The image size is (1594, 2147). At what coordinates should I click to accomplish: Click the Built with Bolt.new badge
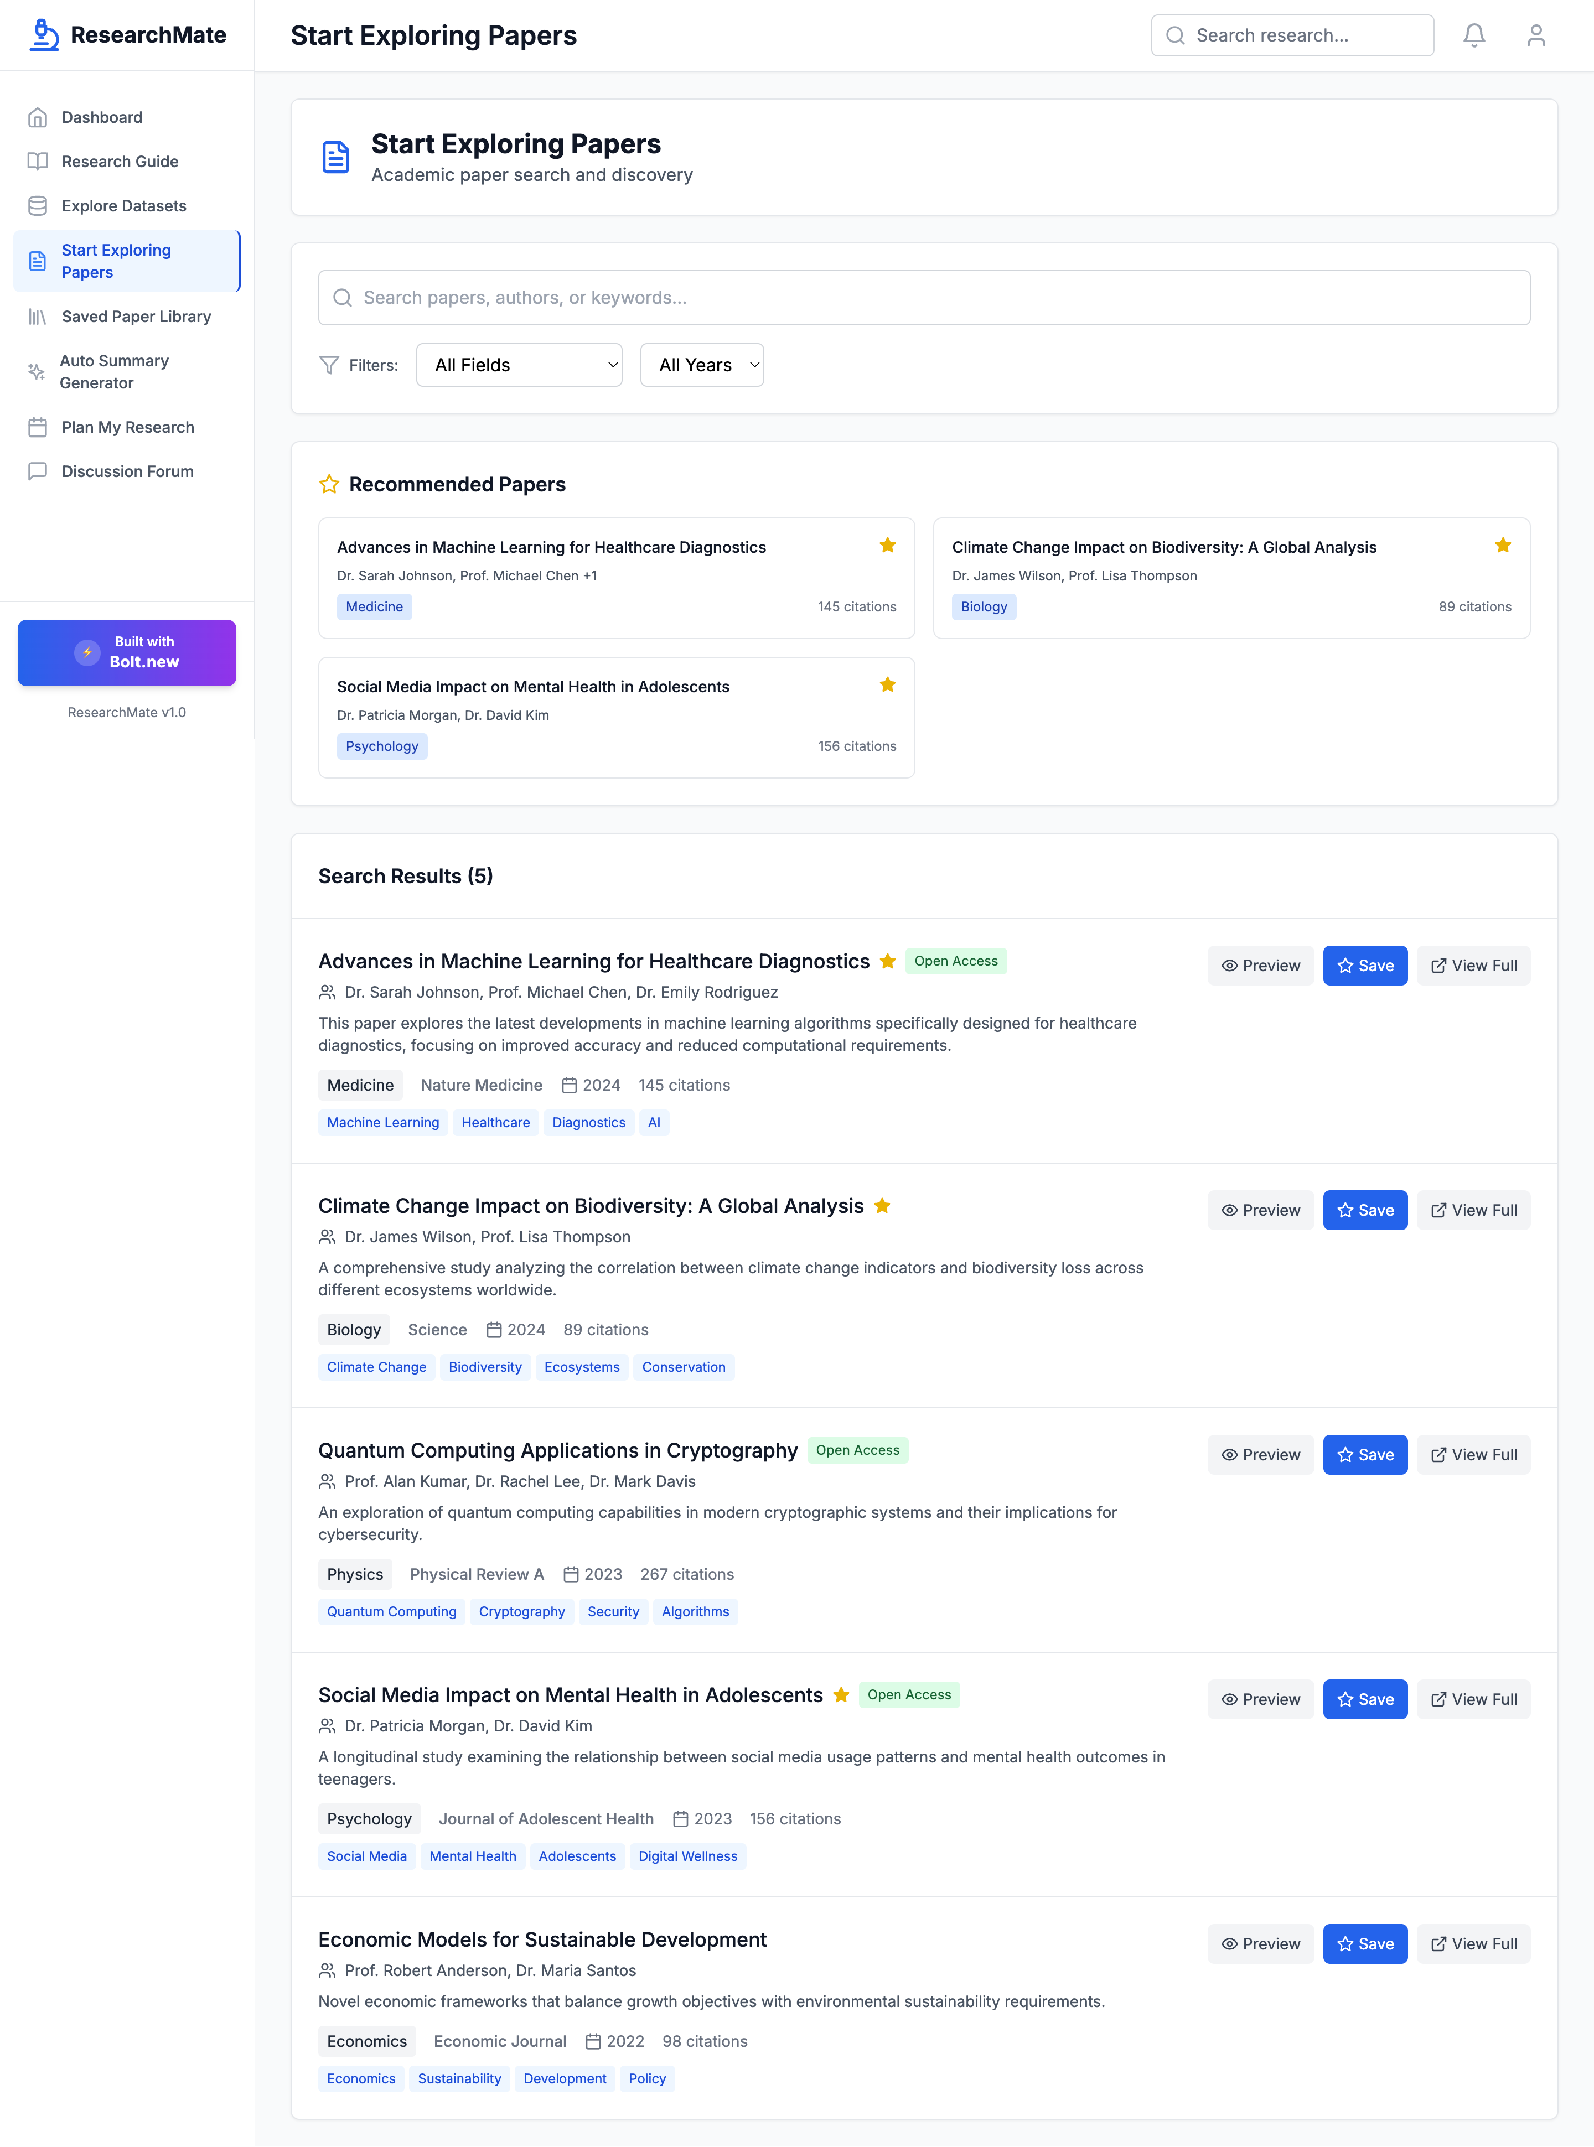(x=126, y=653)
